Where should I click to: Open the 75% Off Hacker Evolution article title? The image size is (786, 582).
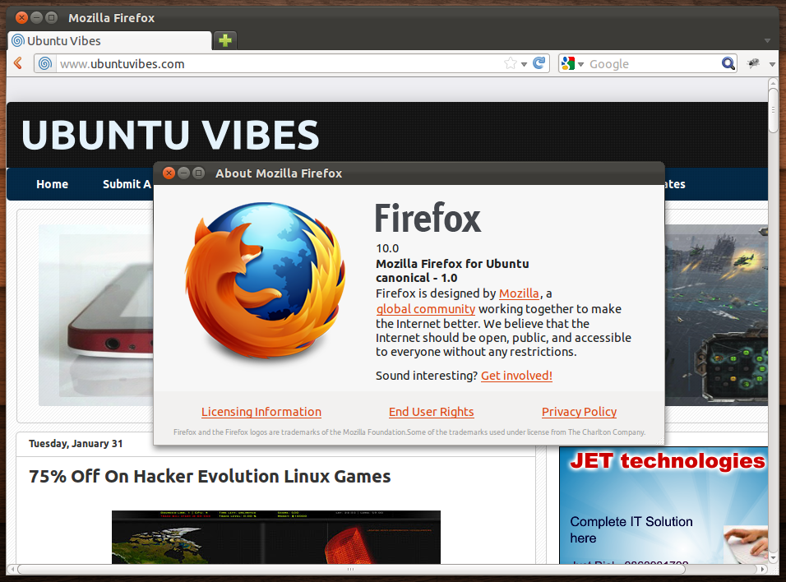(x=210, y=476)
